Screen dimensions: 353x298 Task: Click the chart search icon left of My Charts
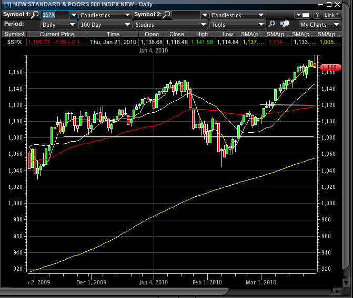click(285, 25)
